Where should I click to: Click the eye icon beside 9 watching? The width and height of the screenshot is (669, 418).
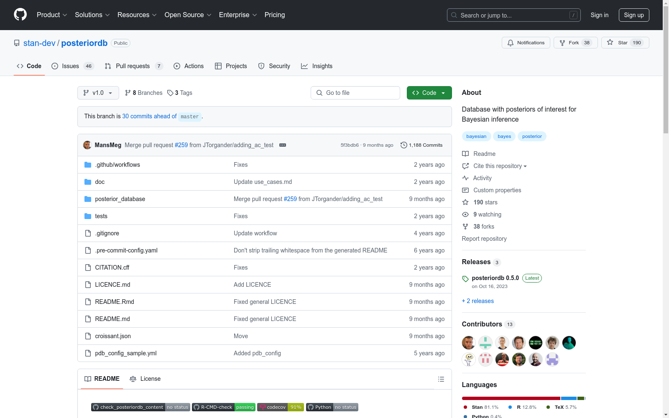pyautogui.click(x=465, y=214)
